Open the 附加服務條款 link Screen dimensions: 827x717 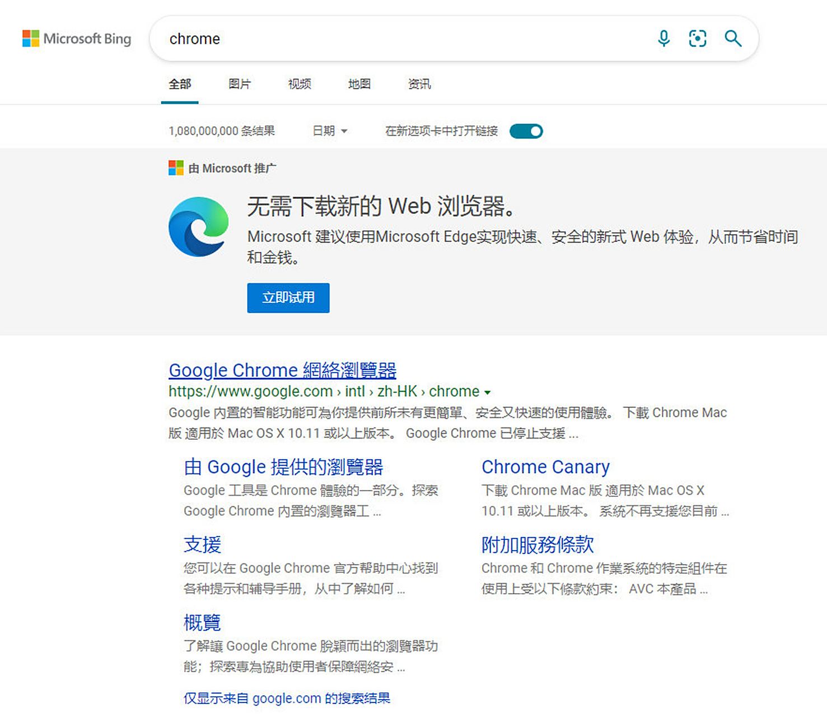click(538, 544)
